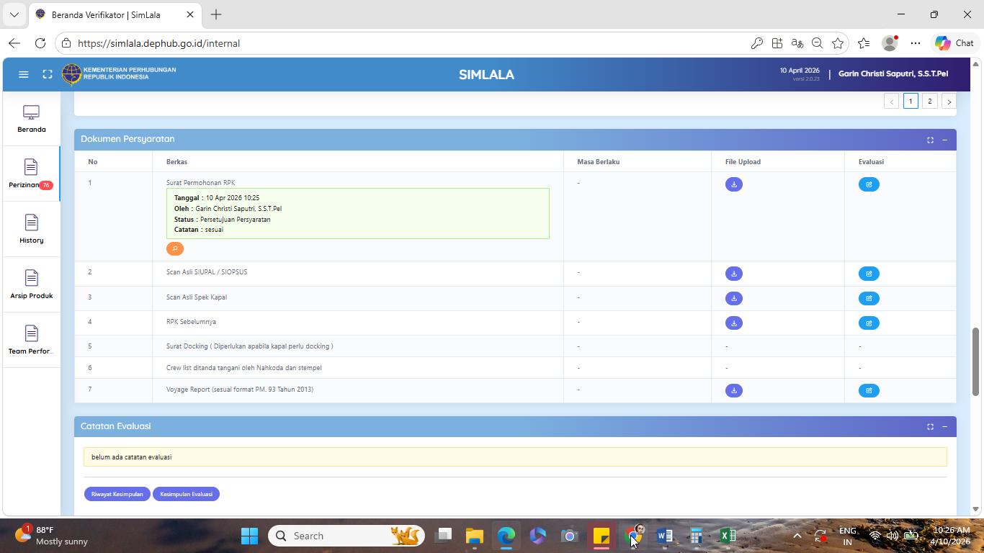Open the Windows Start menu
Screen dimensions: 984x553
(249, 536)
